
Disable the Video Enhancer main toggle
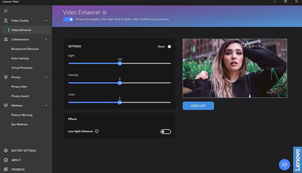click(x=68, y=19)
